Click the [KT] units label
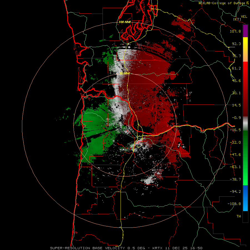Image resolution: width=250 pixels, height=250 pixels. (x=237, y=19)
